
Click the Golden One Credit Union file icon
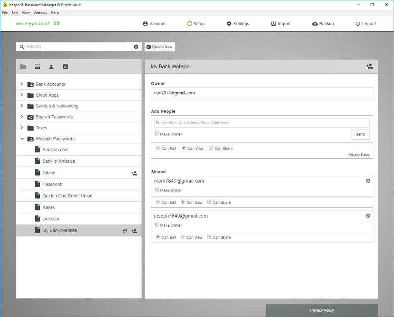(37, 196)
